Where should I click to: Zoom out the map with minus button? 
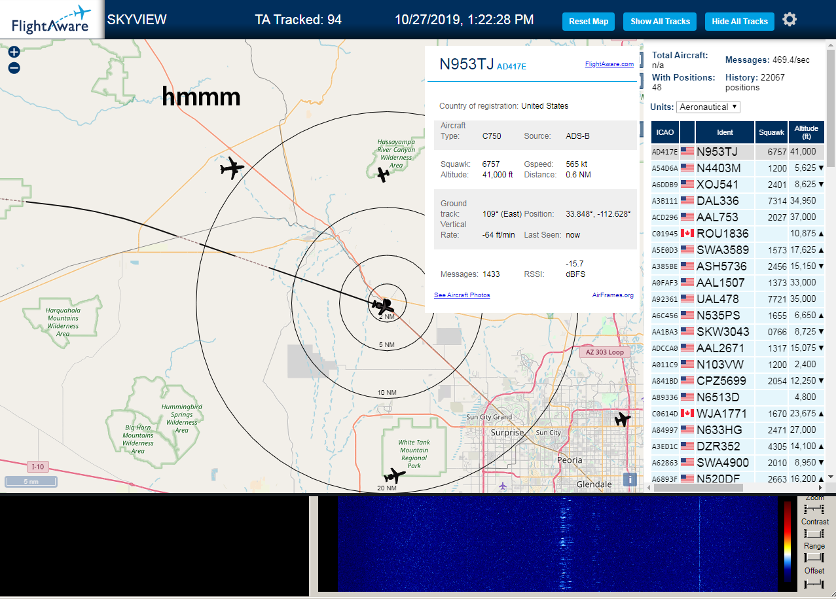14,67
